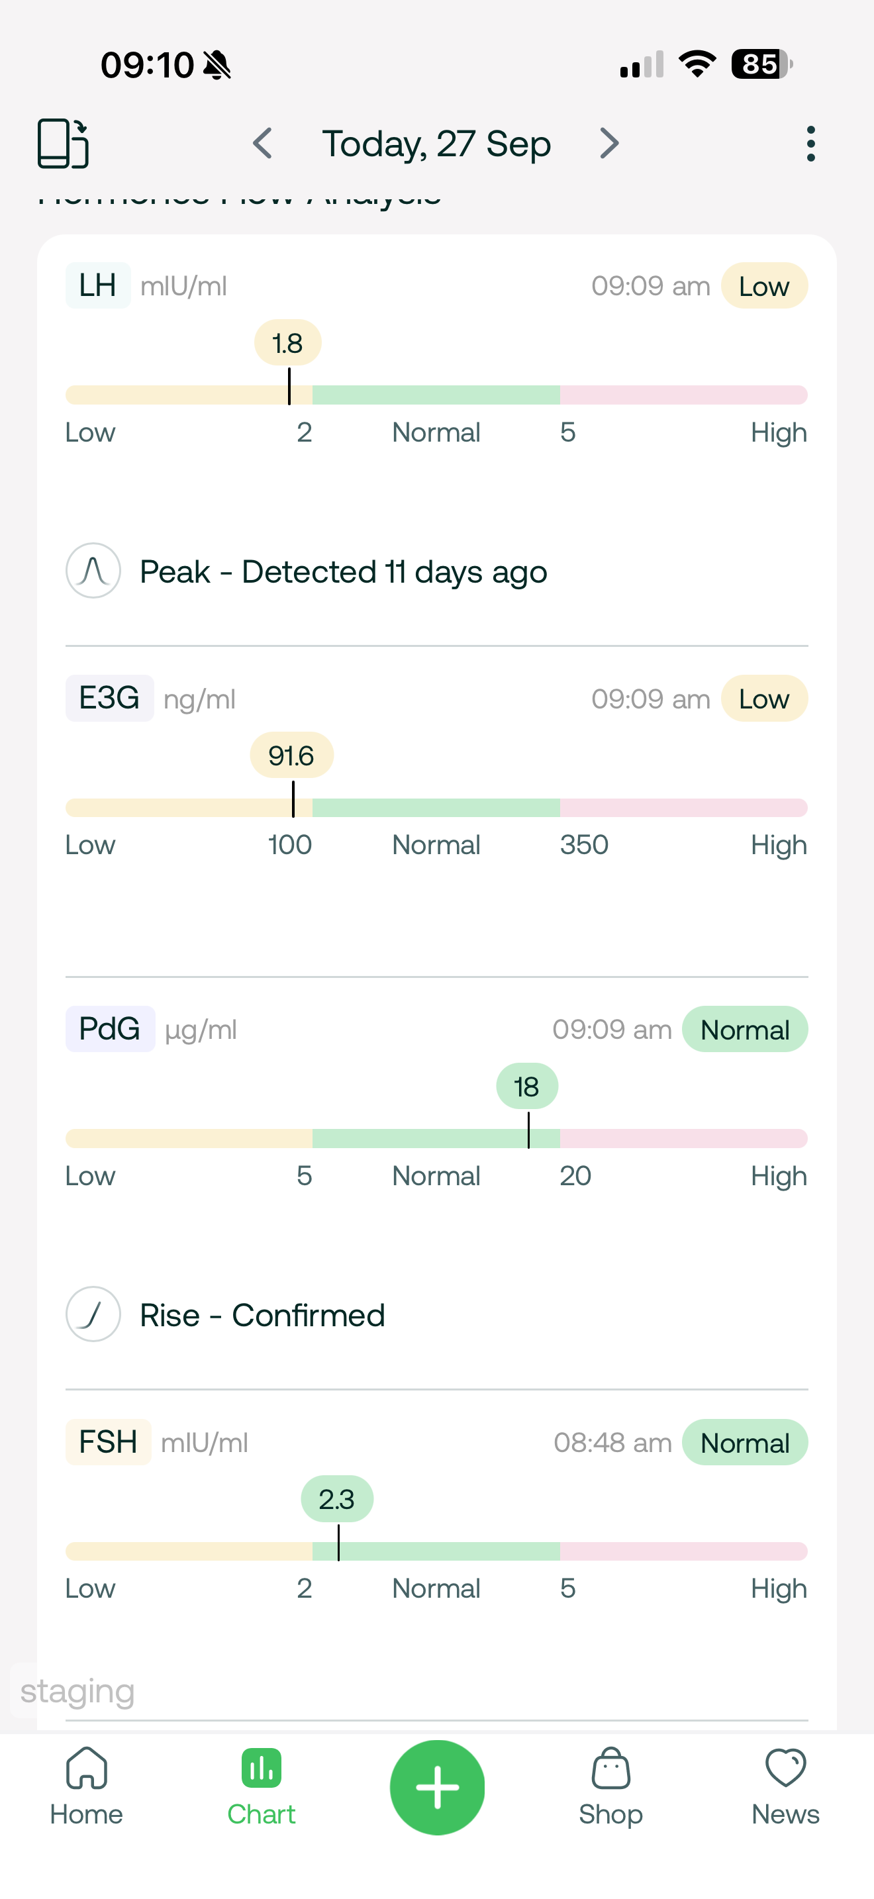Open the News heart icon
The height and width of the screenshot is (1899, 874).
[x=785, y=1769]
